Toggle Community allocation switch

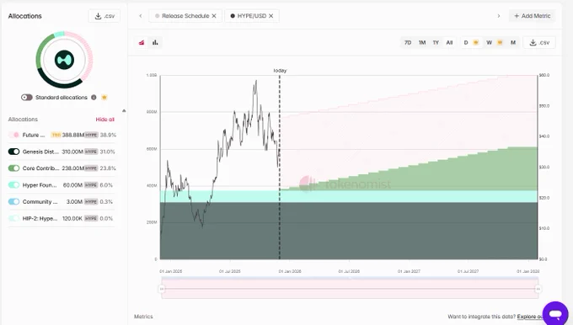click(x=13, y=201)
